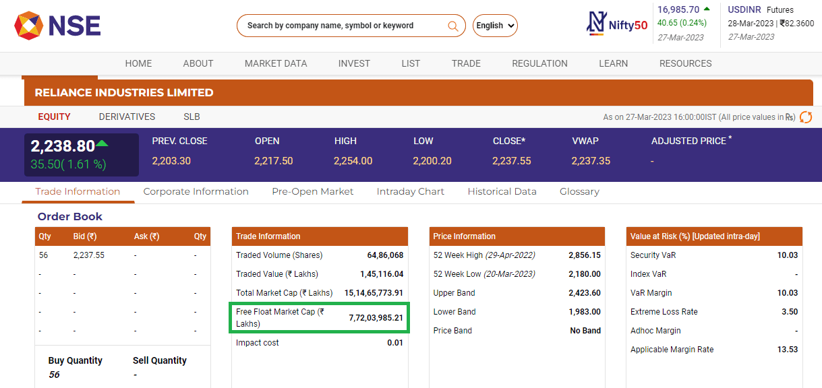Open the Intraday Chart tab

click(x=410, y=191)
